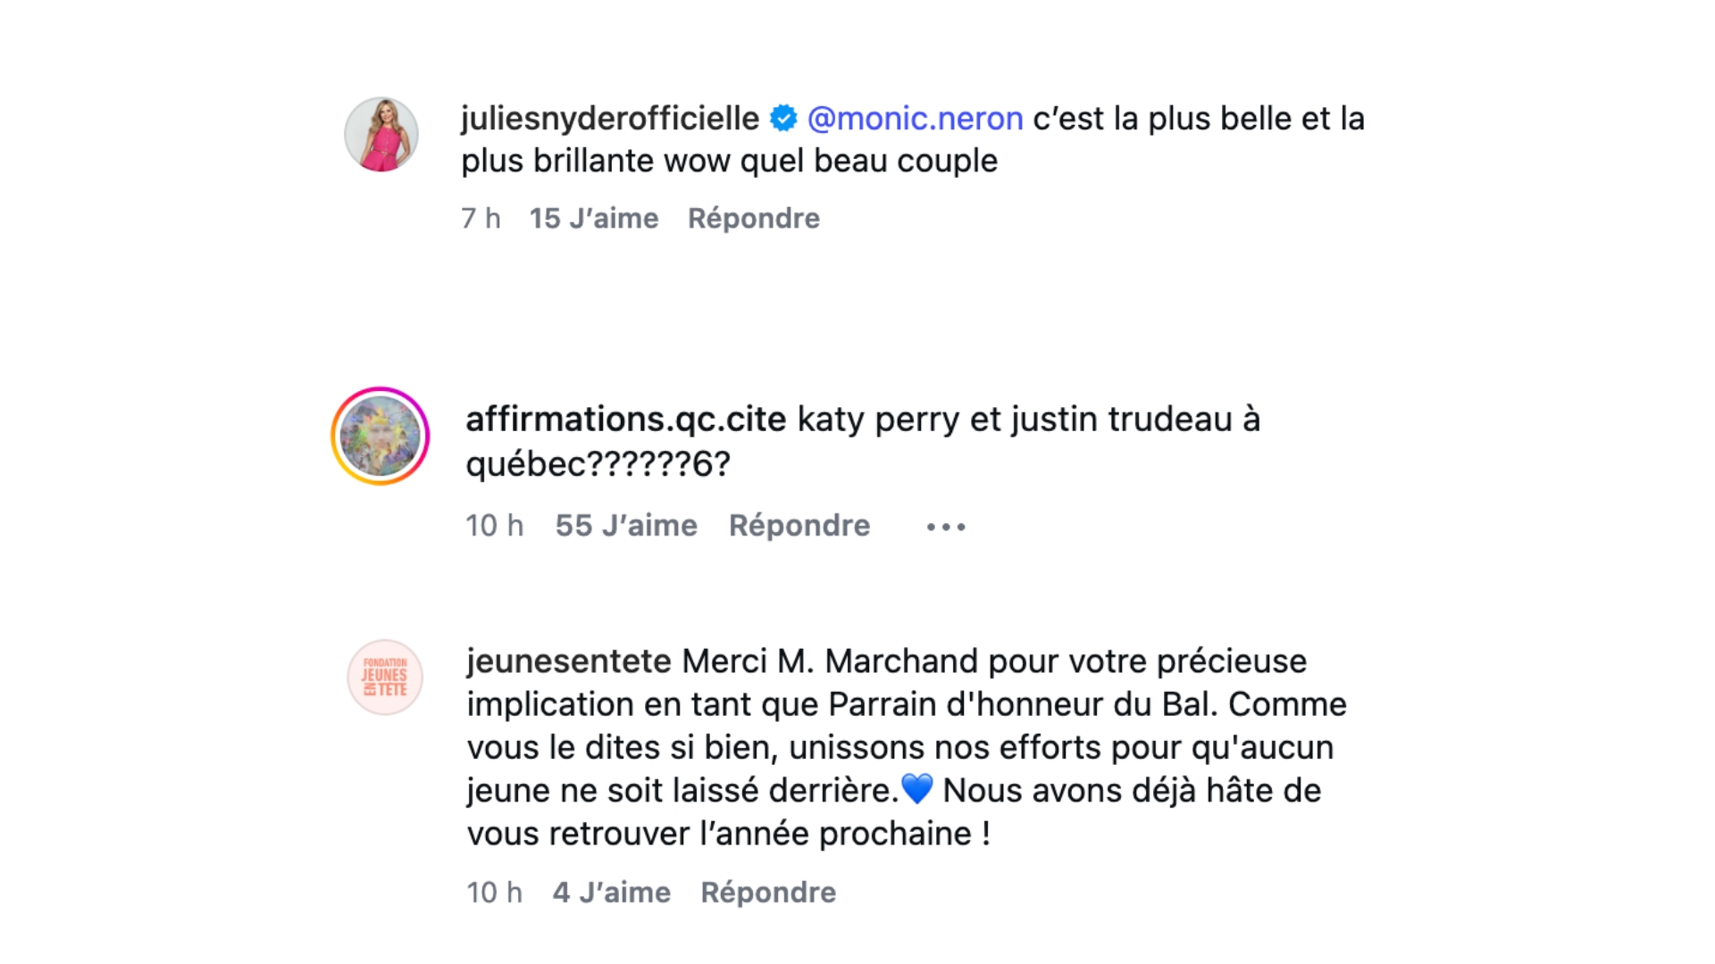Viewport: 1715px width, 964px height.
Task: Click the blue verified badge icon
Action: tap(783, 119)
